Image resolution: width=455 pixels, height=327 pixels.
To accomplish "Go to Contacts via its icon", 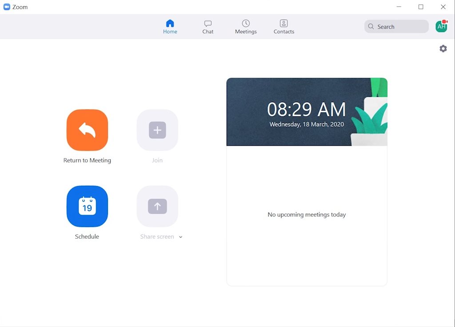I will click(x=284, y=23).
